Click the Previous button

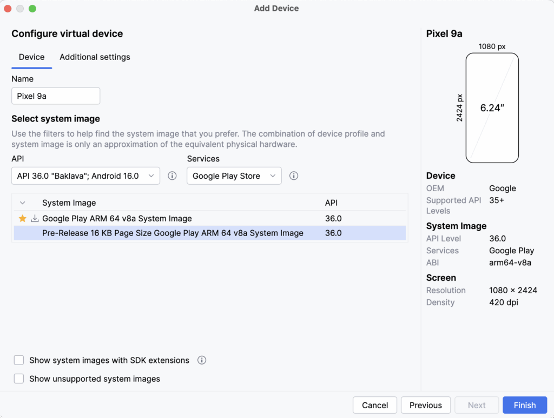point(425,405)
